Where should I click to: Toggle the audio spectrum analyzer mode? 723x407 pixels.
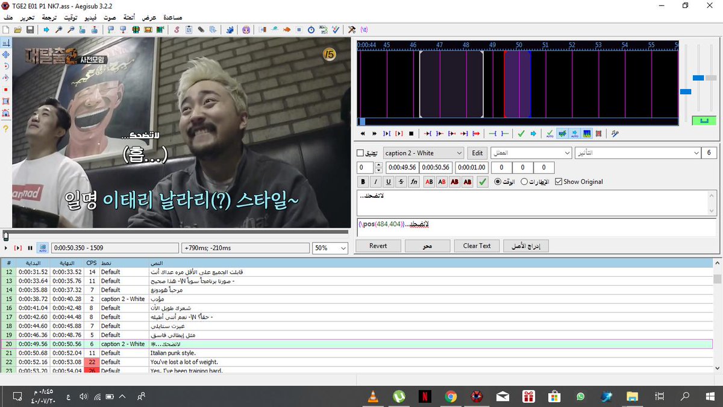tap(587, 133)
